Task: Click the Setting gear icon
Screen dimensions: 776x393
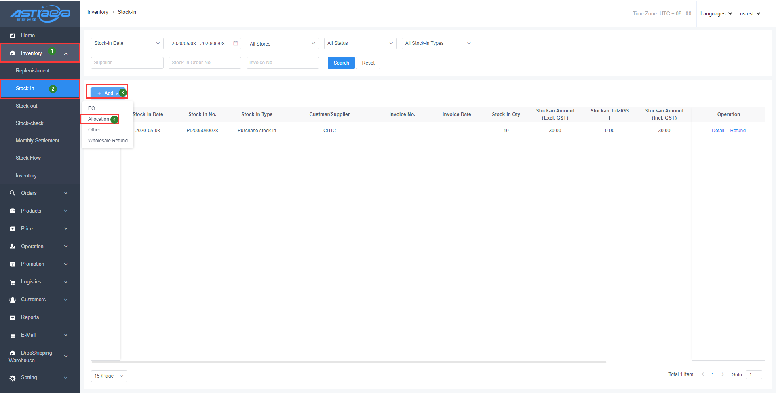Action: (x=13, y=378)
